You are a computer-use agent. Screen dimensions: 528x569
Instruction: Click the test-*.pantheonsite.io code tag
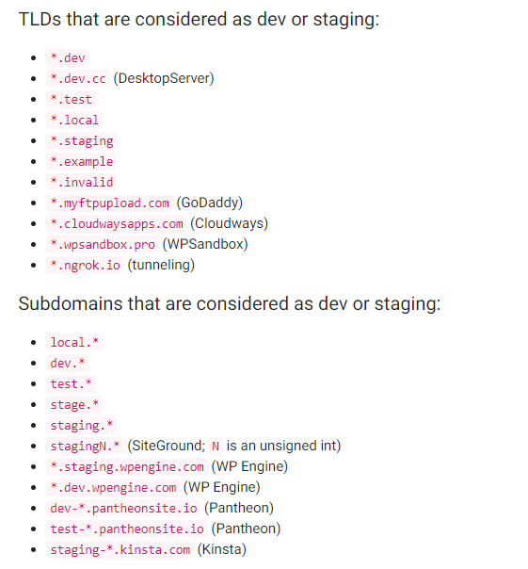pos(126,528)
